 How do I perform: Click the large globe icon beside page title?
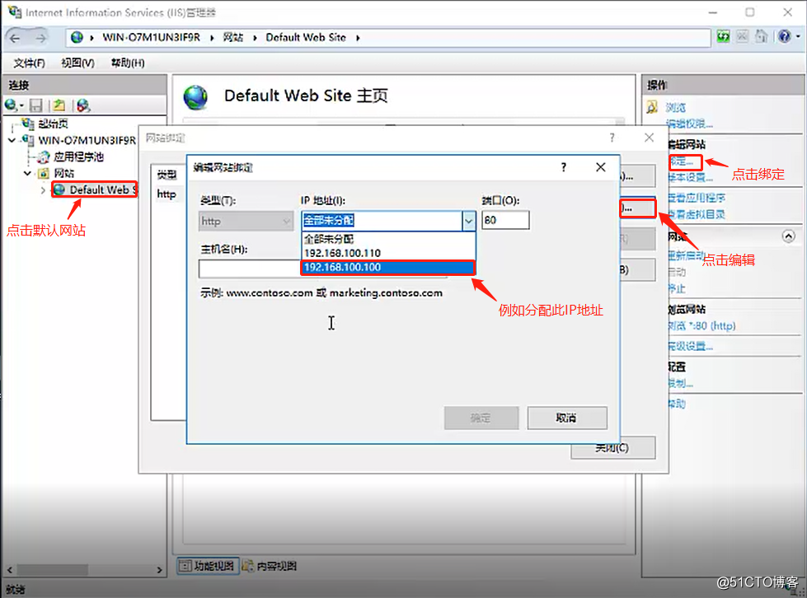(195, 97)
